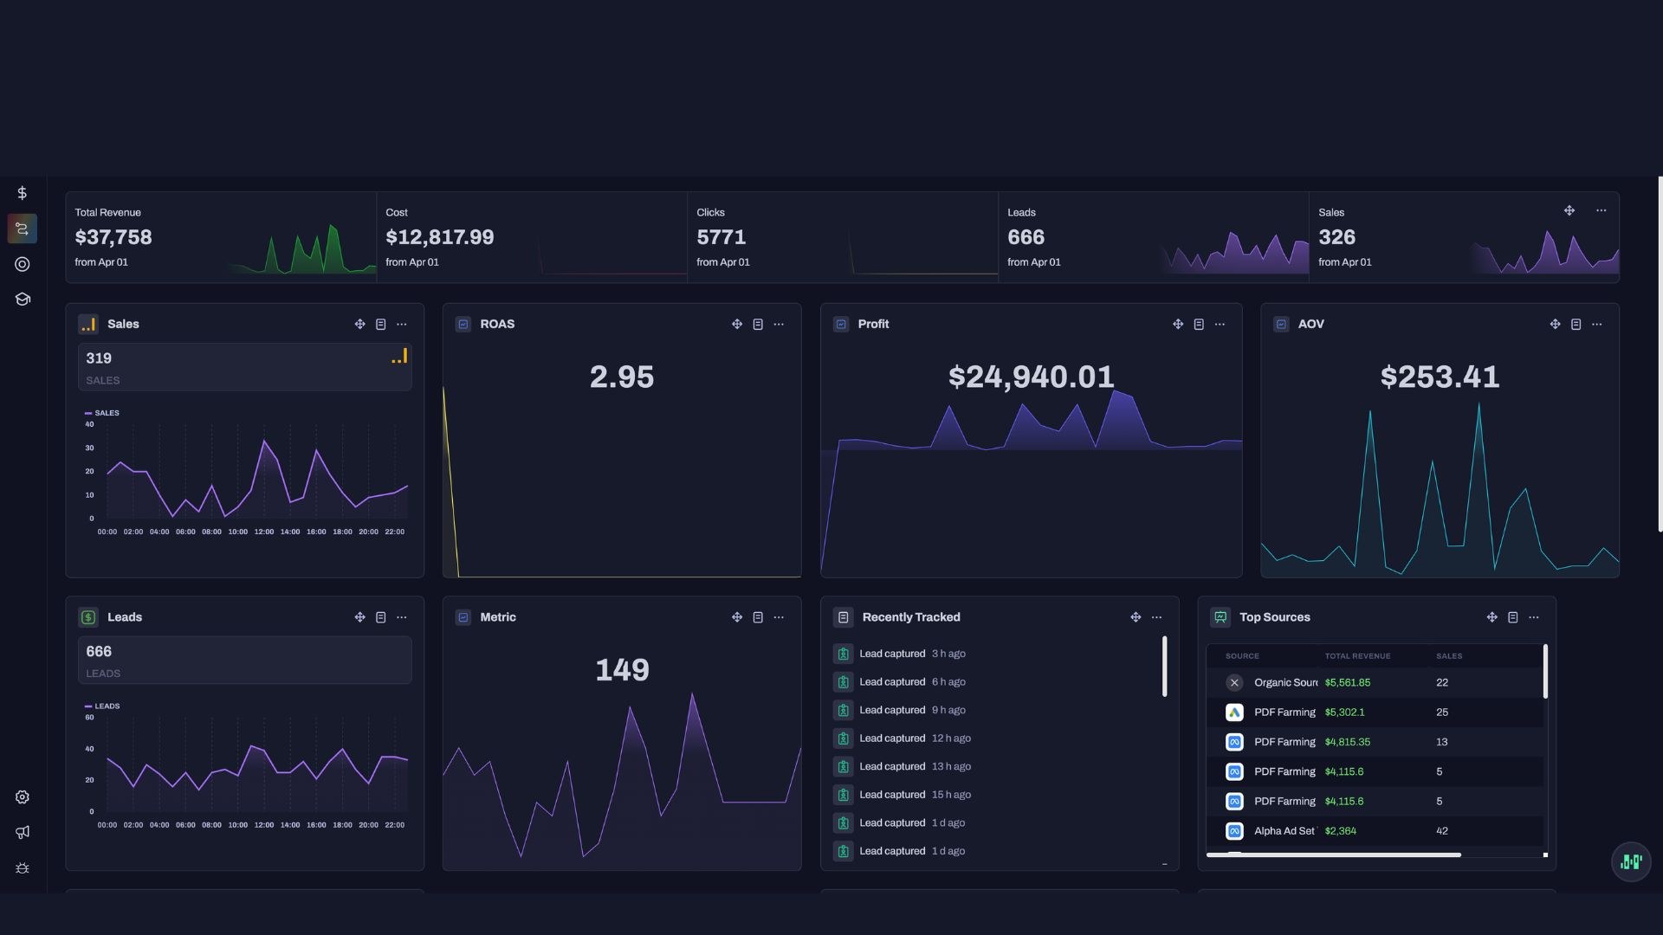Click the Recently Tracked list vertical scrollbar

tap(1164, 667)
